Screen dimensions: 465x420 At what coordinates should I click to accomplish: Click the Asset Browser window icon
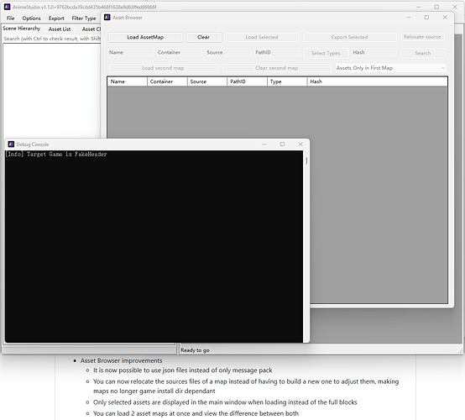[x=107, y=18]
